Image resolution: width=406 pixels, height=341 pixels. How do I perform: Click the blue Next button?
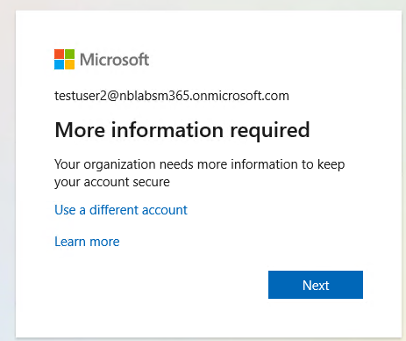coord(316,285)
